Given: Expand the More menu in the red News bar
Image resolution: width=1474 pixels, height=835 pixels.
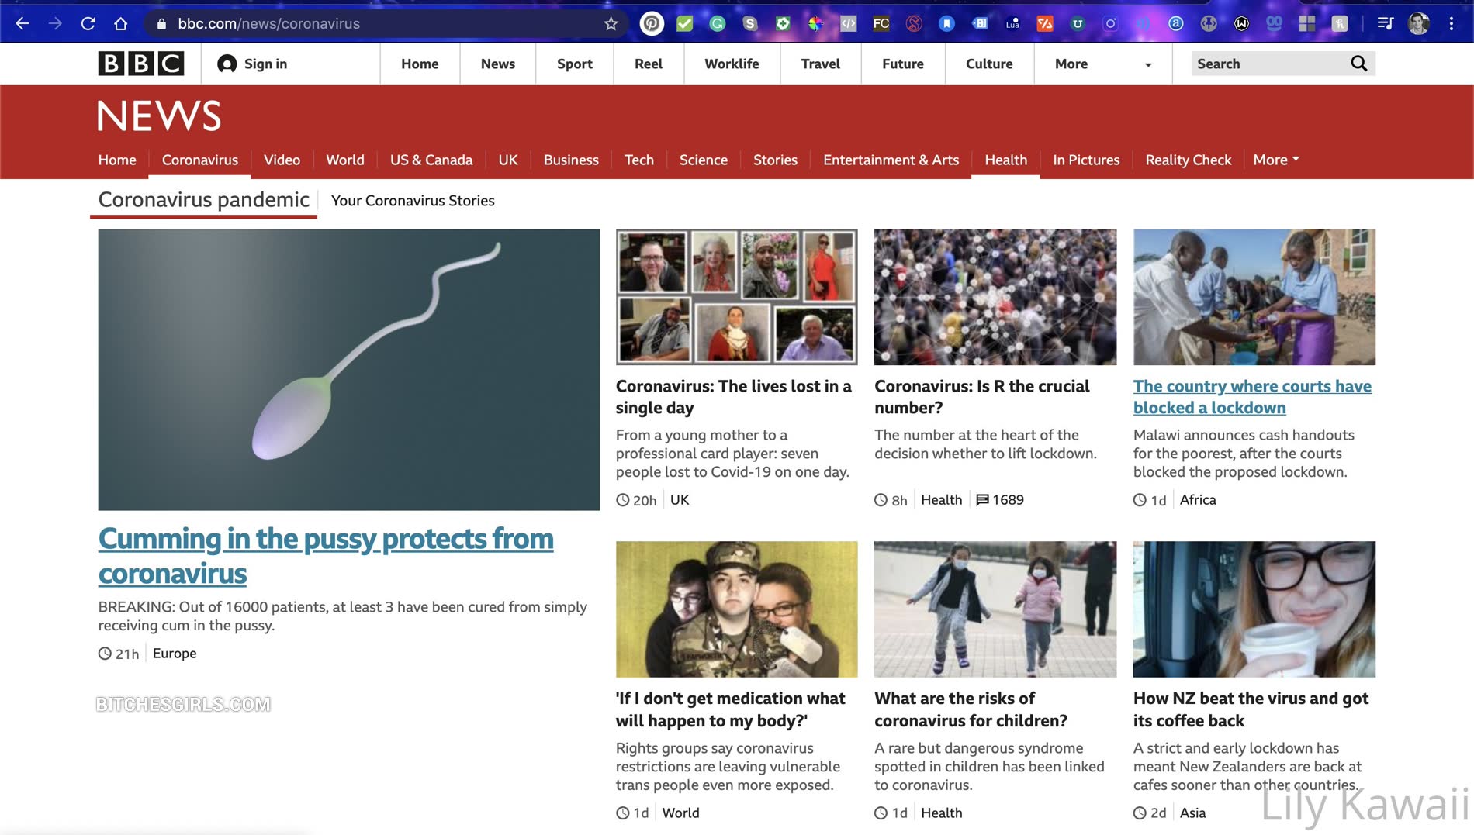Looking at the screenshot, I should click(1275, 160).
